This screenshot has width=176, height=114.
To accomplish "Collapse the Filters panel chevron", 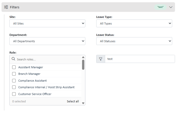I will pos(171,7).
